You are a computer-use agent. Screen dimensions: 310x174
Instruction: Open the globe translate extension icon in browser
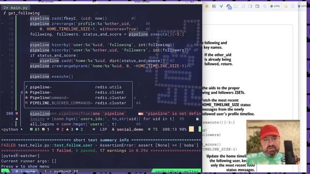[229, 7]
